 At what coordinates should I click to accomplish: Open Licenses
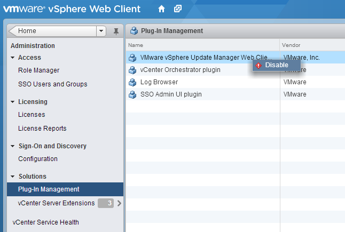pos(32,115)
